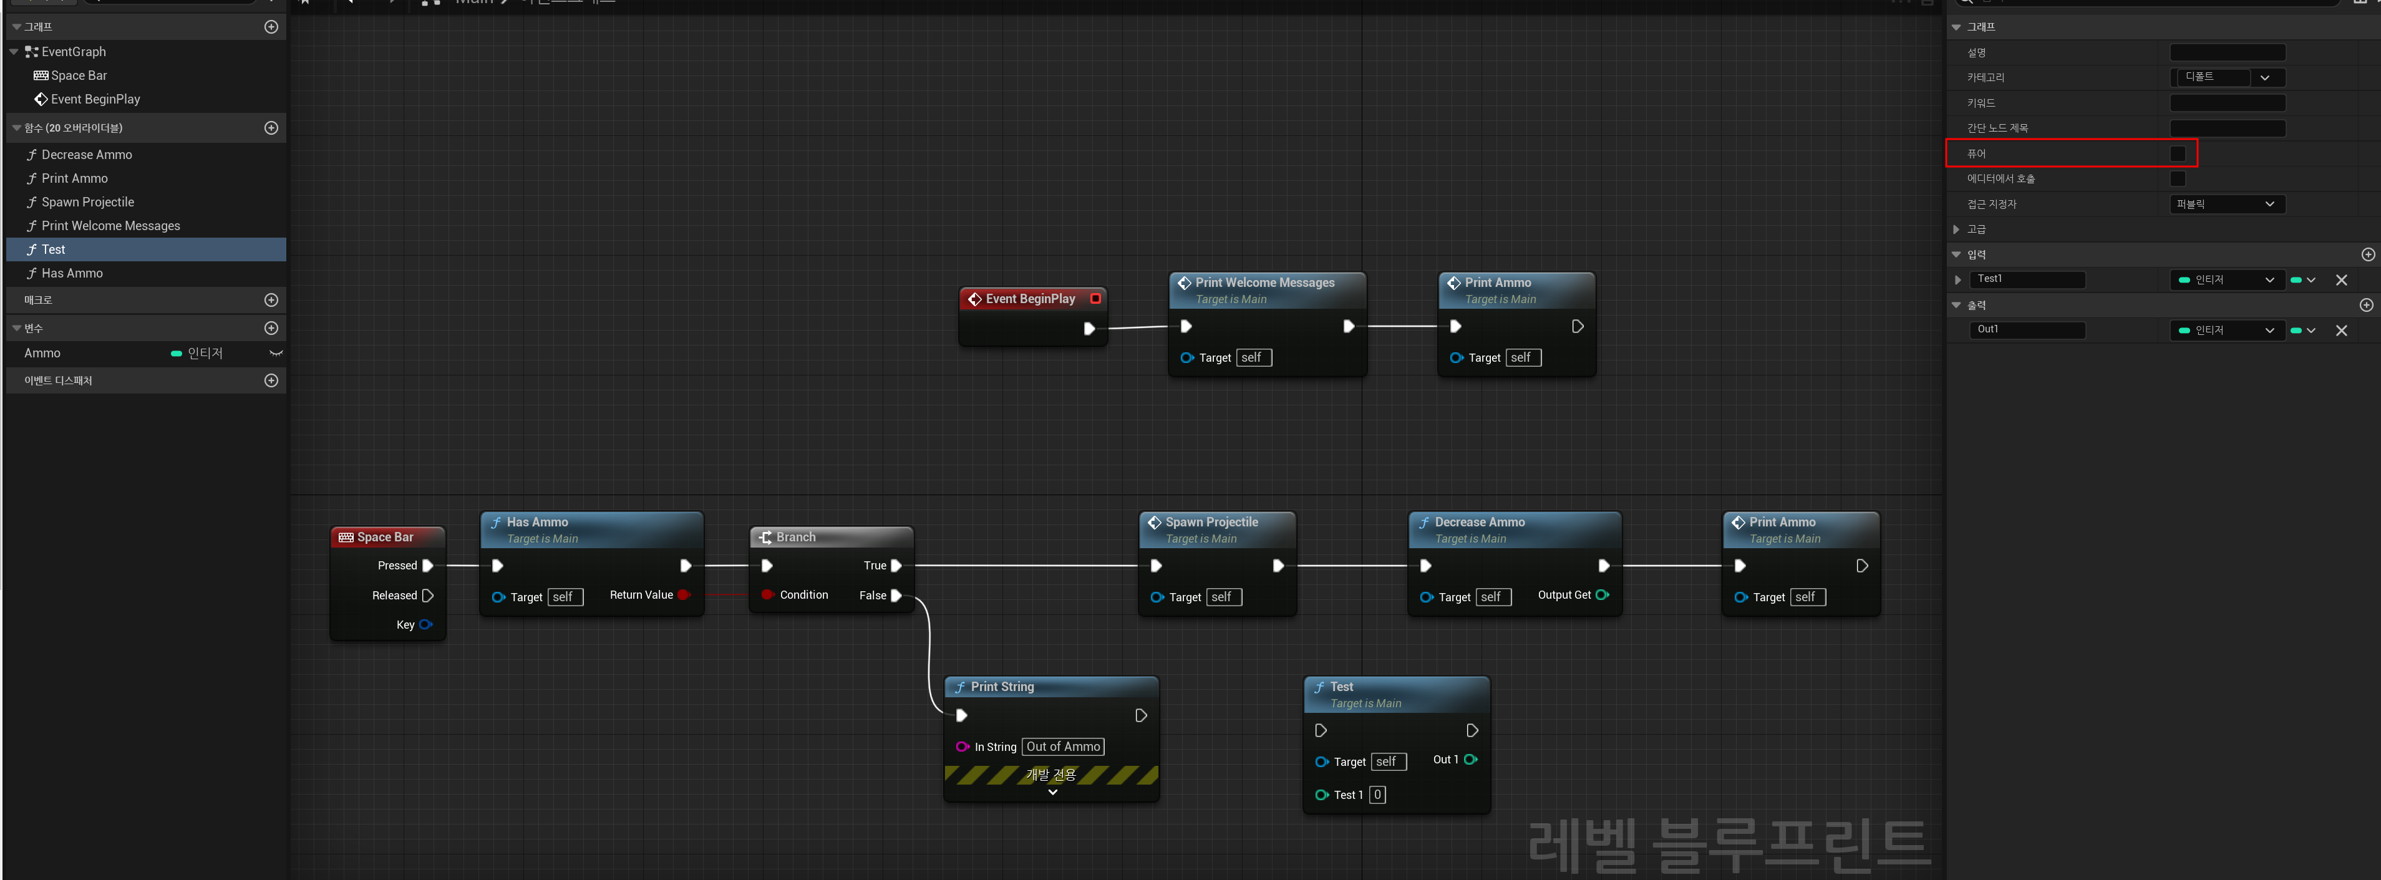Click the Spawn Projectile function entry
The image size is (2381, 880).
[x=88, y=201]
